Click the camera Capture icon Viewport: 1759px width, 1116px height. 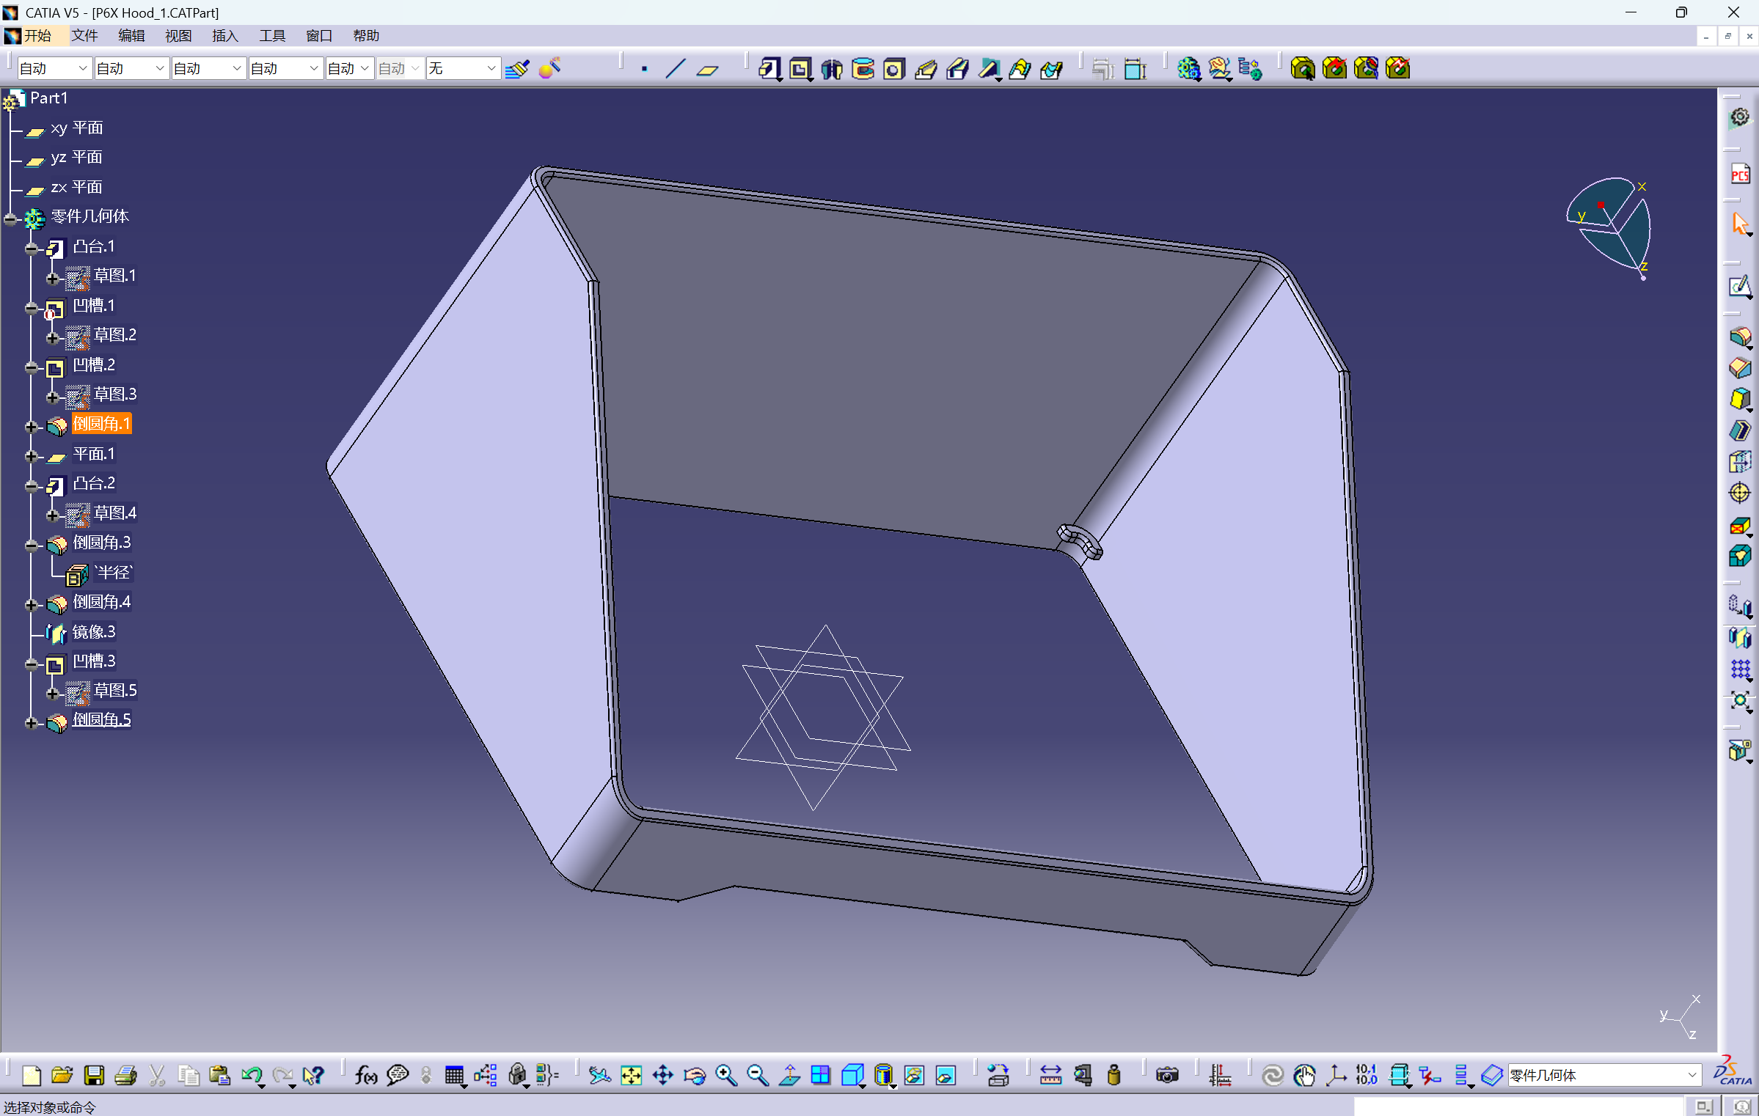click(x=1167, y=1076)
